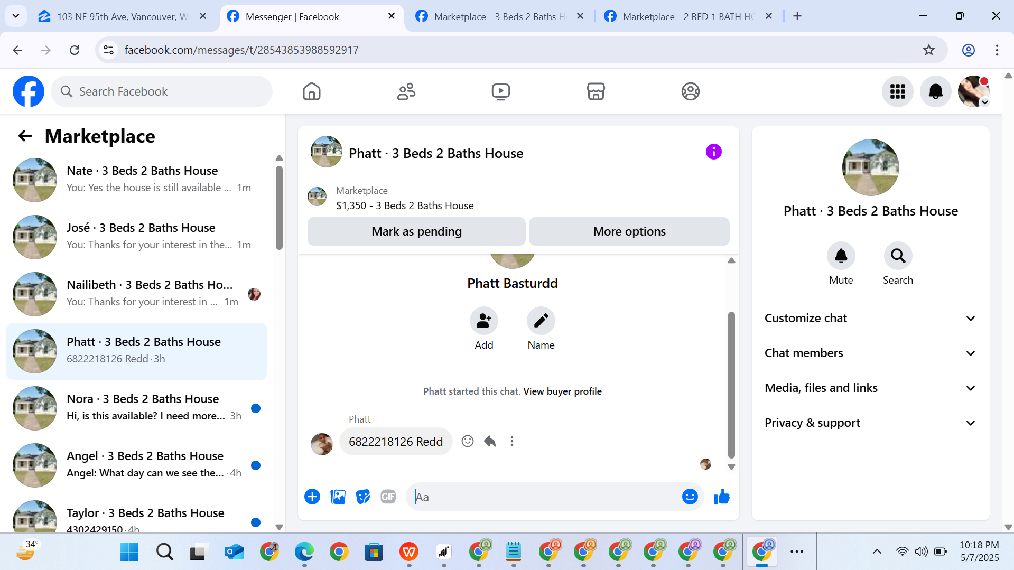Switch to Marketplace 3 Beds 2 Baths tab

tap(499, 16)
